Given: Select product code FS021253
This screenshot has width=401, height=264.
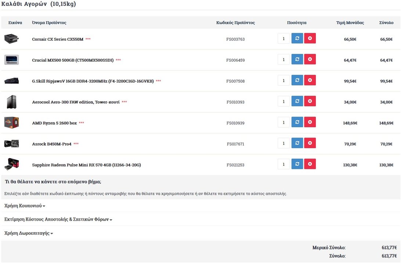Looking at the screenshot, I should coord(235,165).
